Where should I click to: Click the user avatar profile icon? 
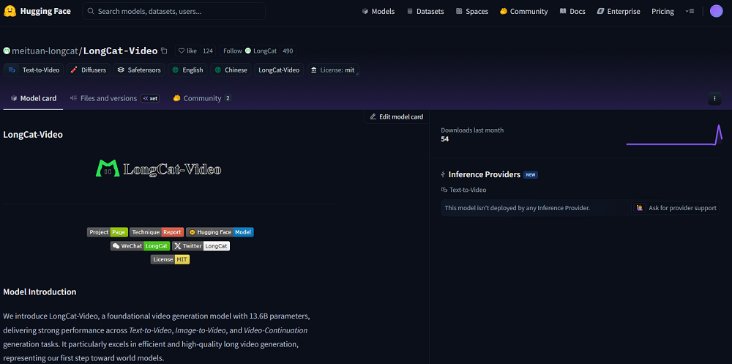pos(716,11)
